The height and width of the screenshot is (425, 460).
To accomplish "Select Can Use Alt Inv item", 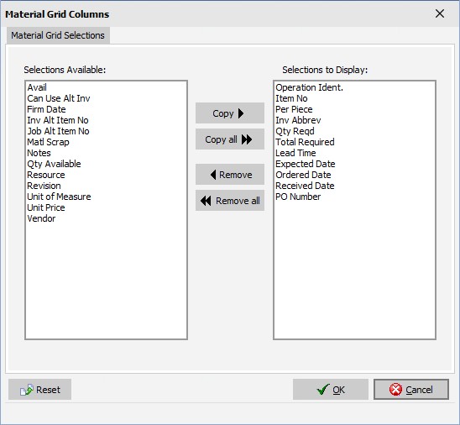I will [x=59, y=98].
